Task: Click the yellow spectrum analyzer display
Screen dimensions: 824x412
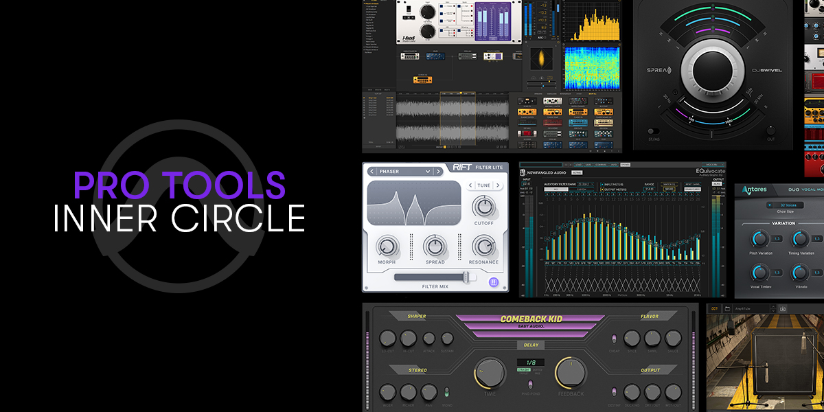Action: [x=592, y=21]
